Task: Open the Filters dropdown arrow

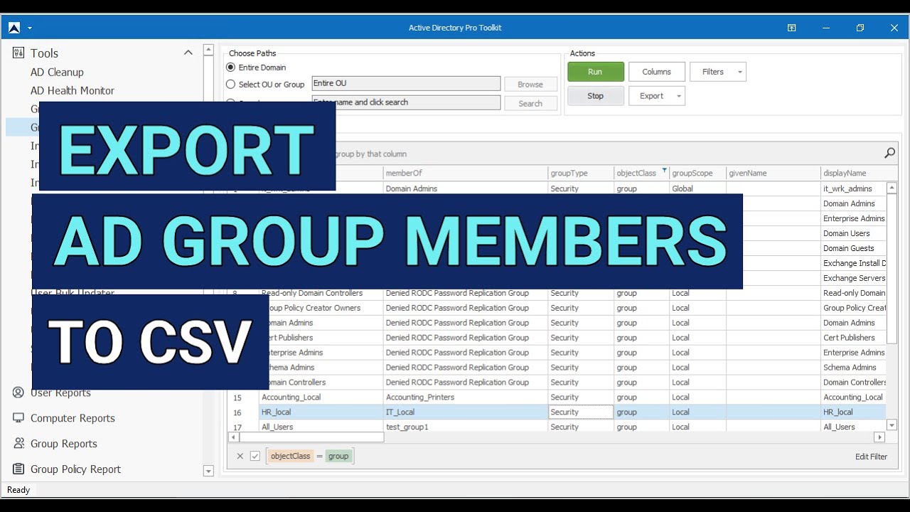Action: [740, 72]
